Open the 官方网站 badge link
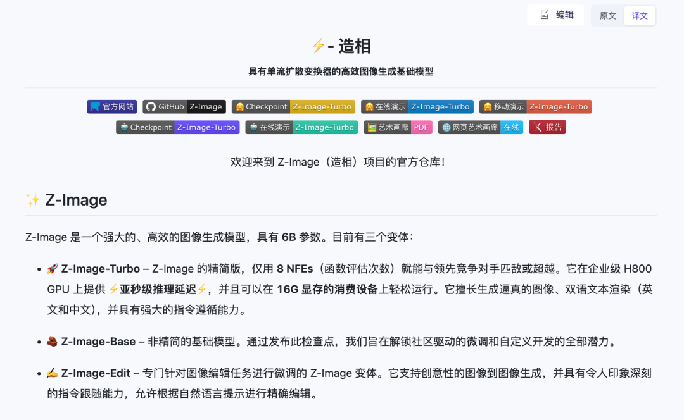The image size is (684, 420). 112,107
